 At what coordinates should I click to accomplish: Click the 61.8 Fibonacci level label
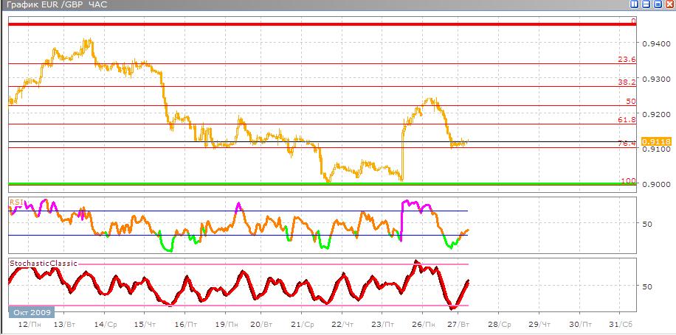(627, 119)
